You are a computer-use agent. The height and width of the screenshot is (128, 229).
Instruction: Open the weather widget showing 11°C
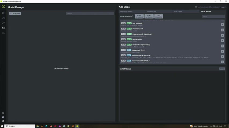point(199,126)
